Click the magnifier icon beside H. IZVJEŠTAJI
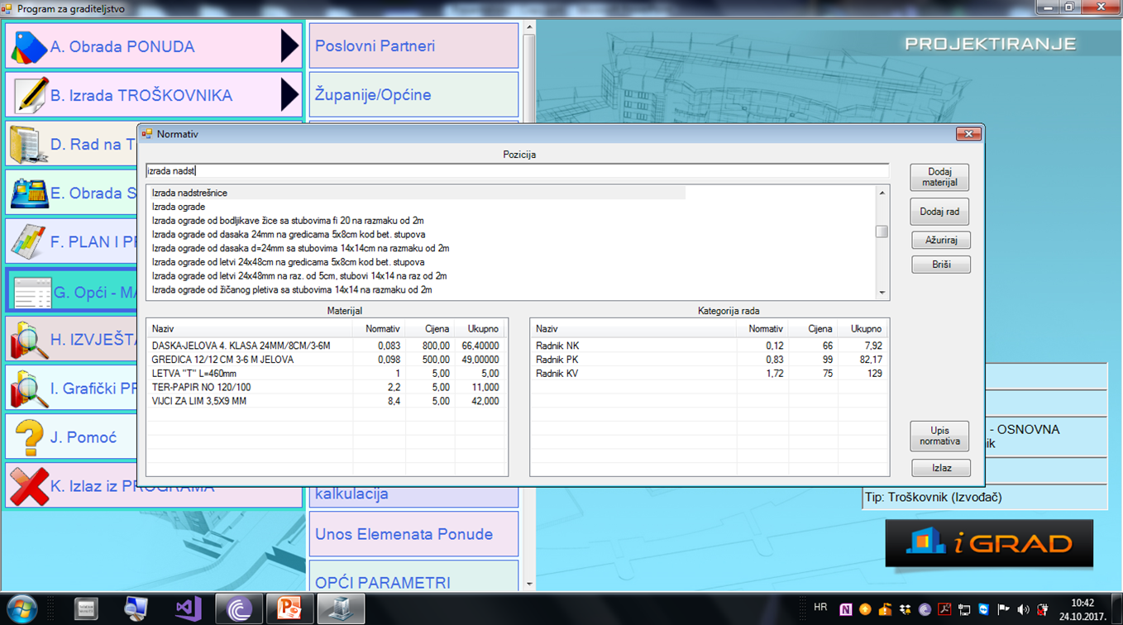Viewport: 1123px width, 625px height. click(x=29, y=340)
